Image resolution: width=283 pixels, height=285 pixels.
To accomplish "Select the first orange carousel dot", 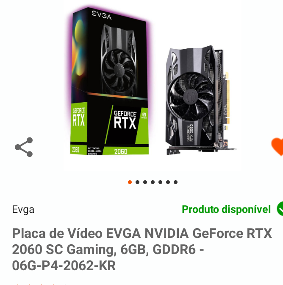I will point(130,182).
